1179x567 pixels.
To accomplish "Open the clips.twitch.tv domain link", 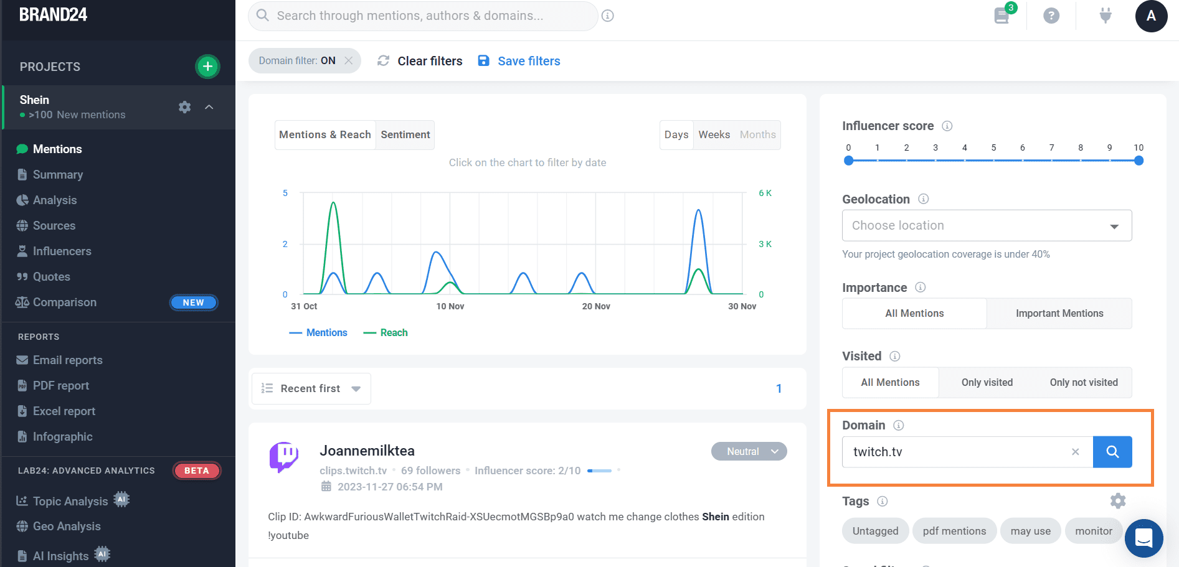I will tap(353, 471).
